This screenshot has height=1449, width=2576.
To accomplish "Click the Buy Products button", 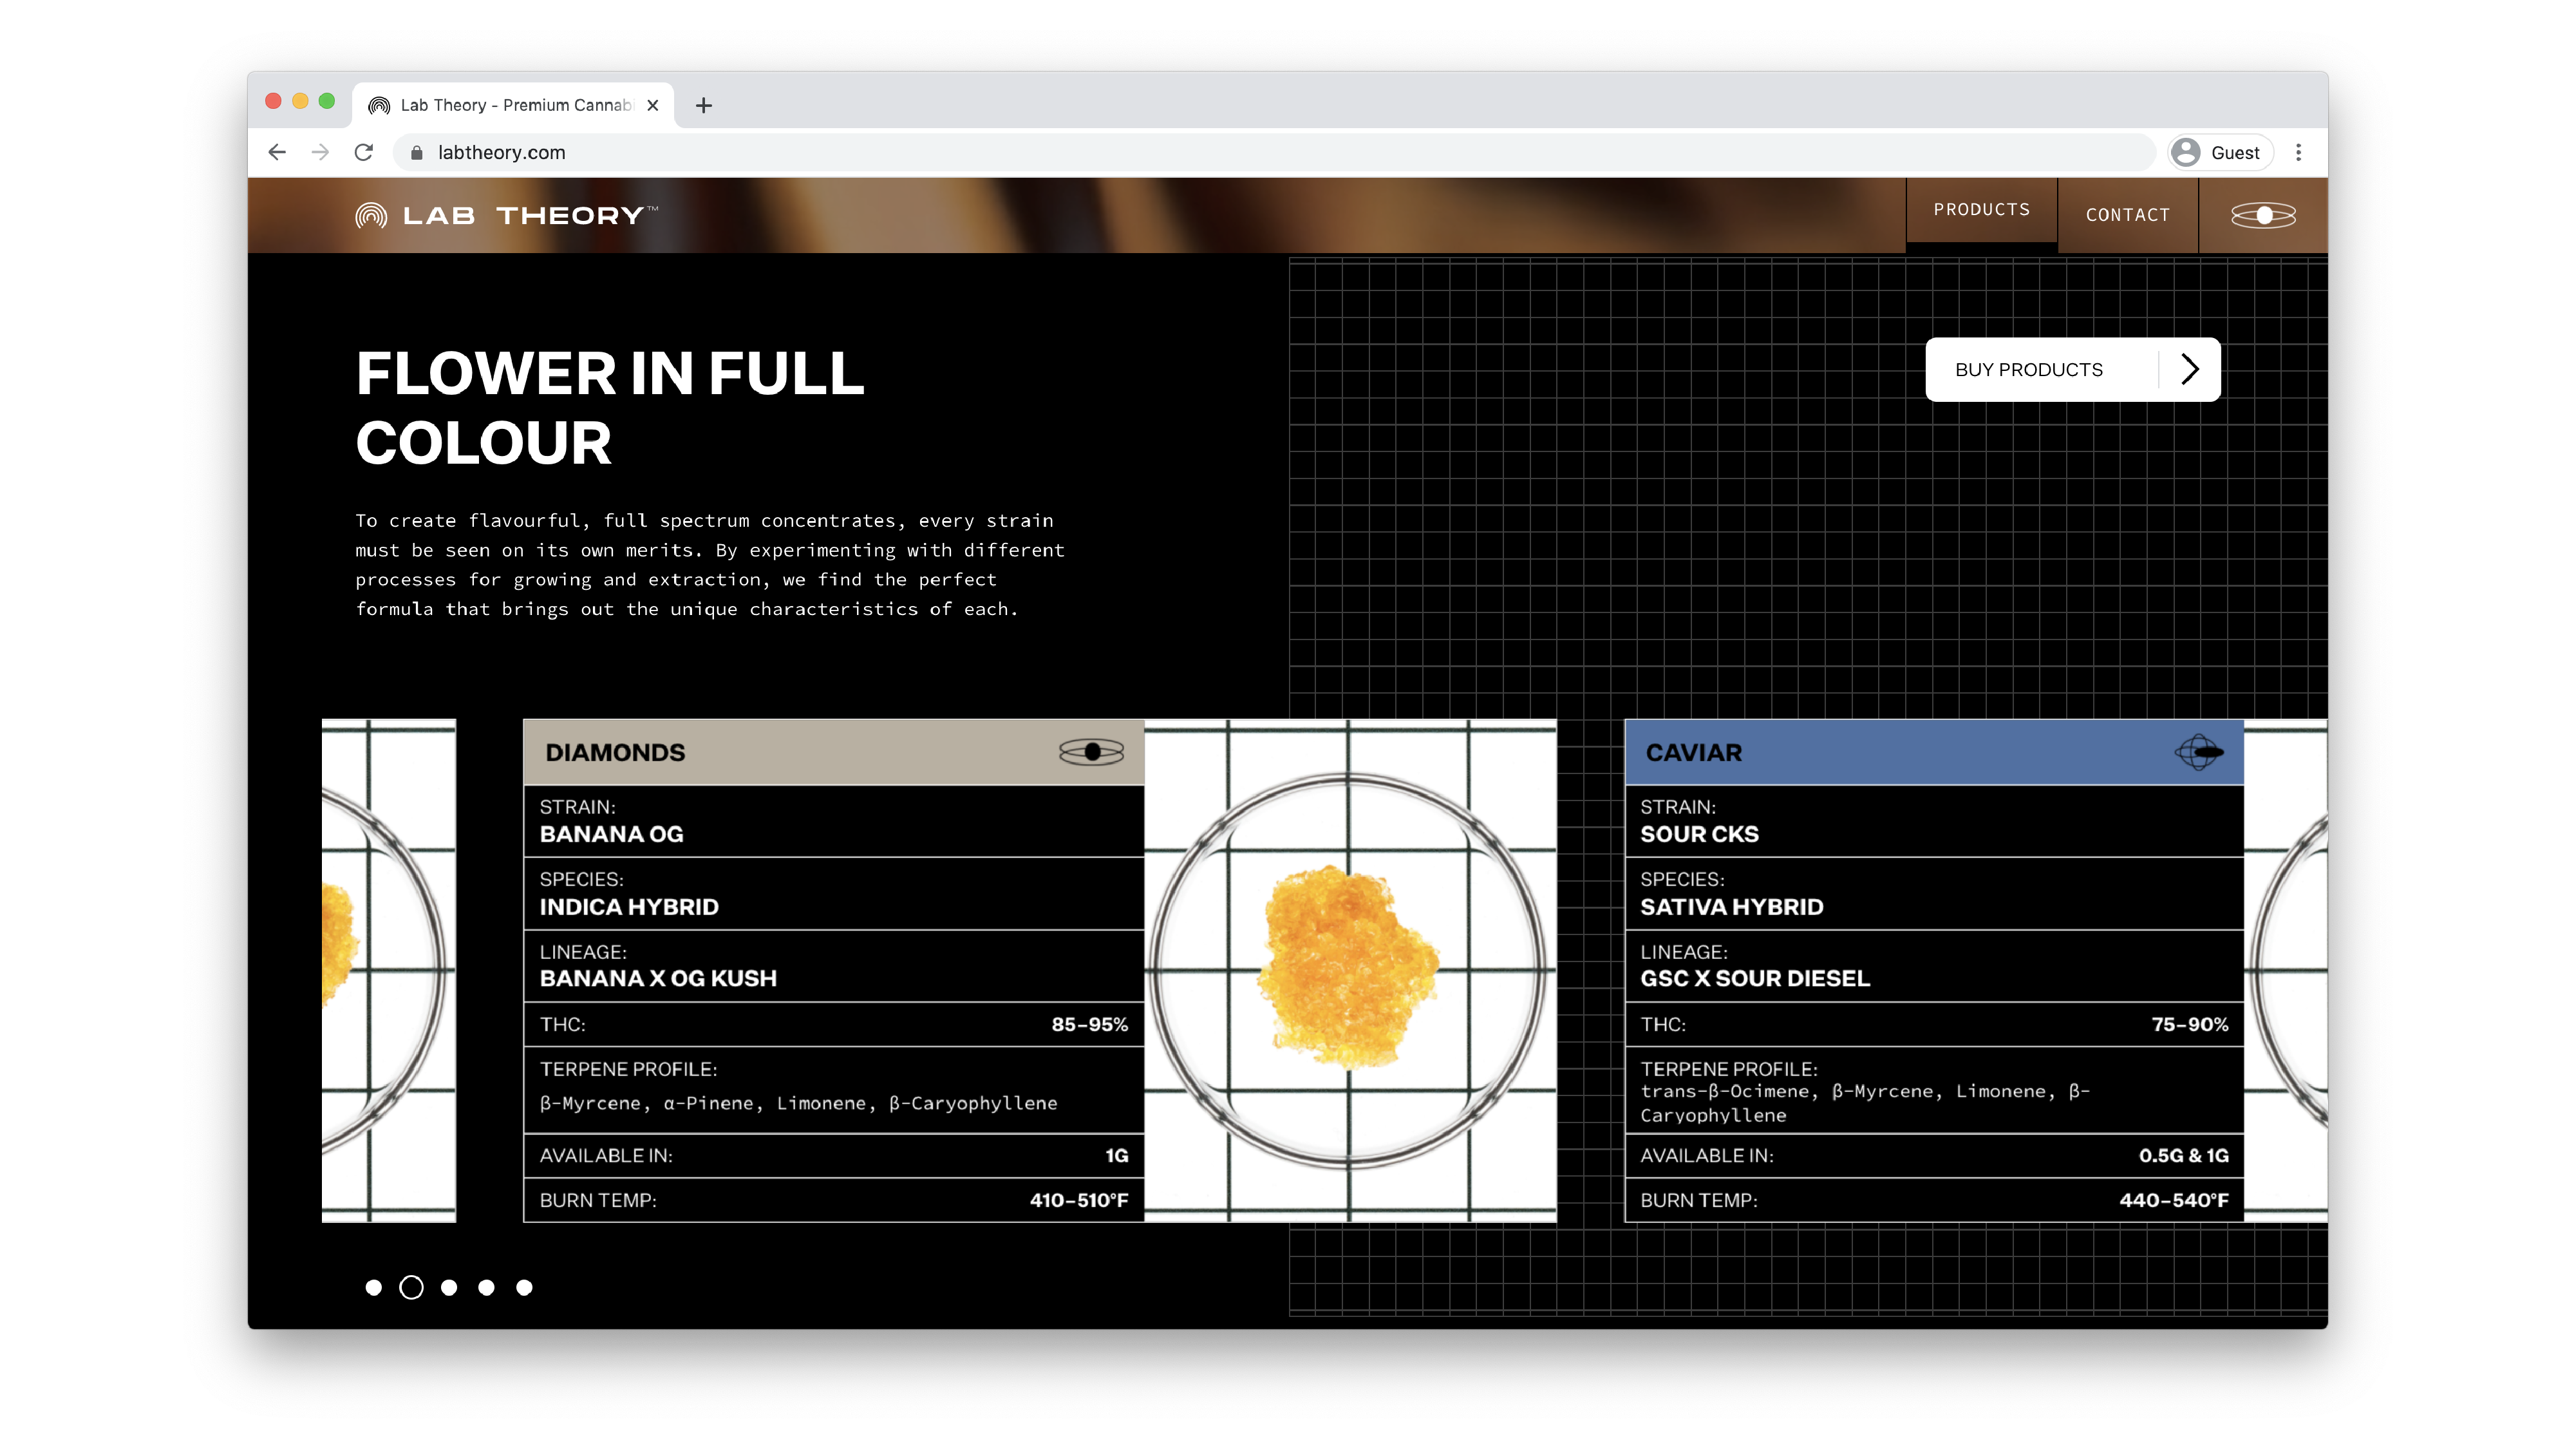I will (2072, 369).
